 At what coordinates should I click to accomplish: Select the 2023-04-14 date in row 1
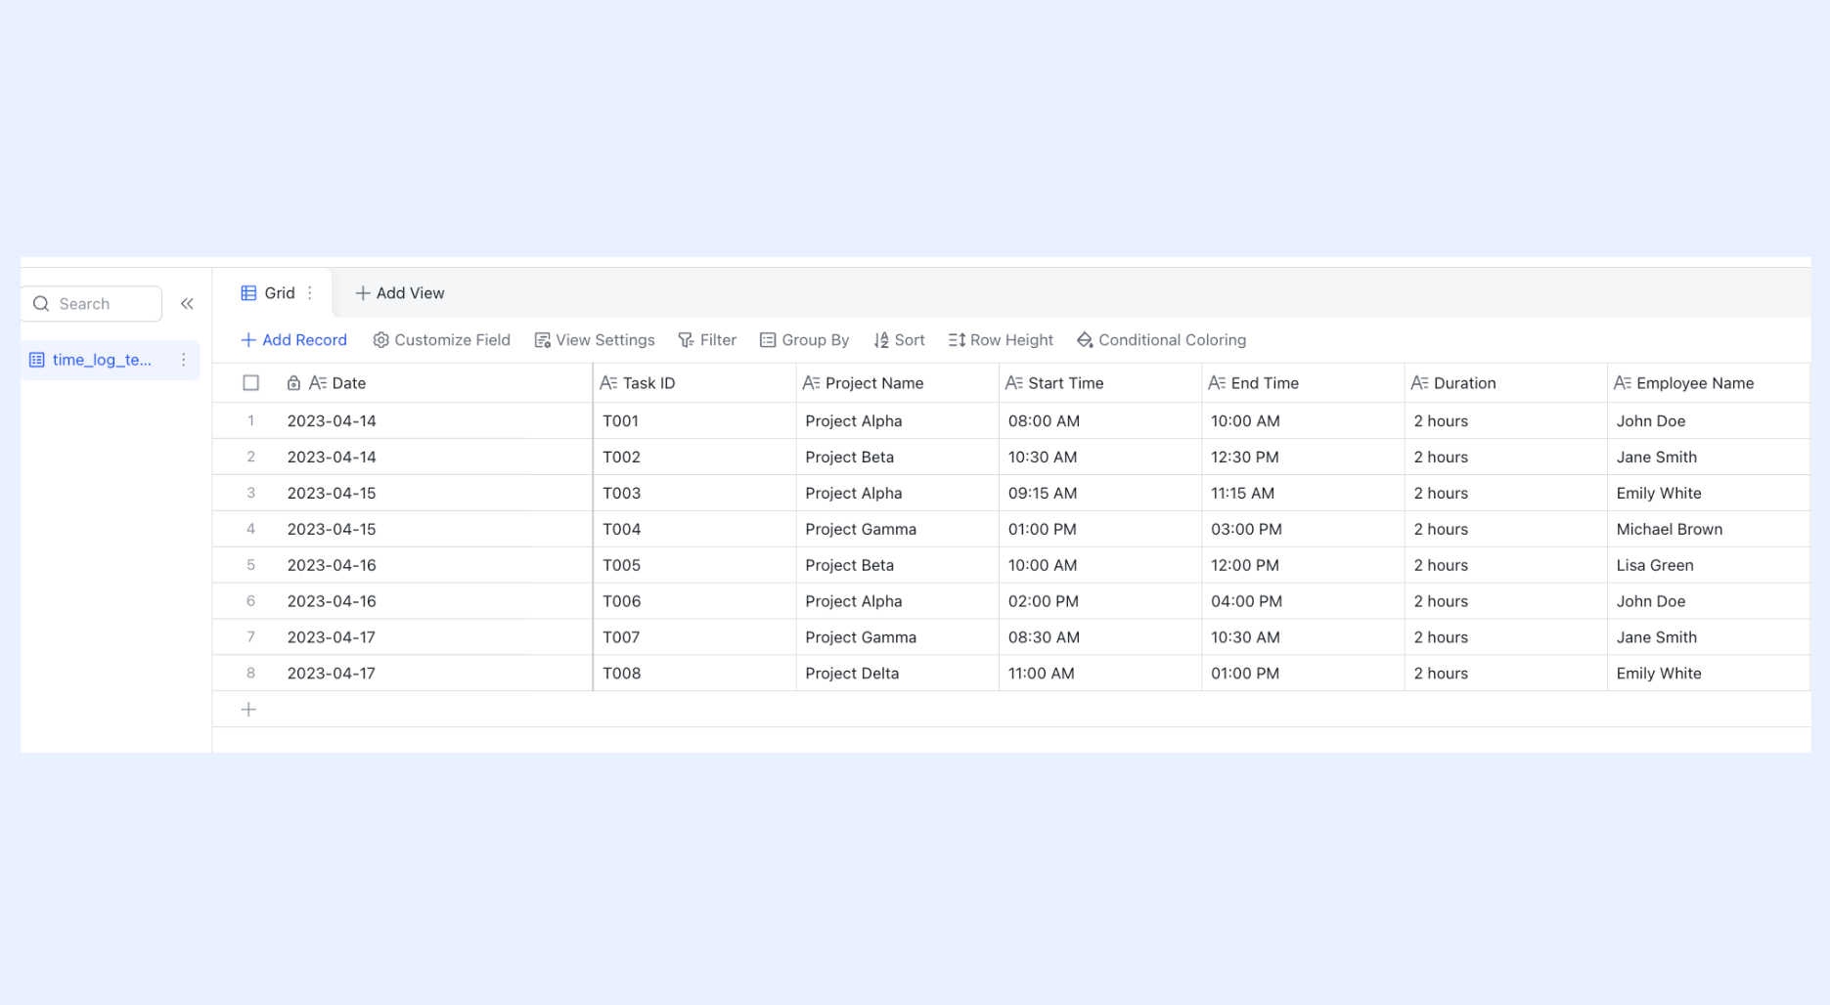coord(435,421)
